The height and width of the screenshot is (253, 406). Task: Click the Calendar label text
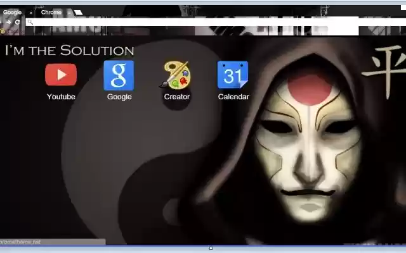[233, 97]
